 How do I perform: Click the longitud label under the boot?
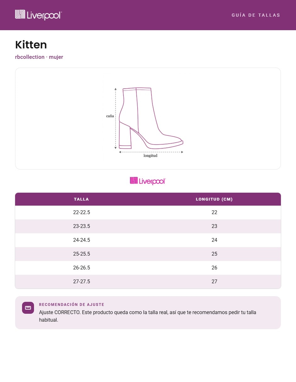coord(151,156)
